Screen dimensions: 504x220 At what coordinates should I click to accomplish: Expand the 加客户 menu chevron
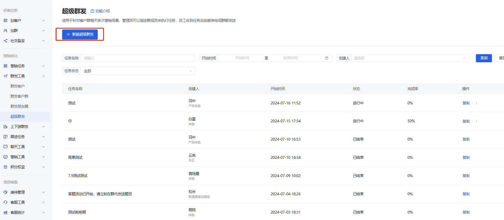[x=44, y=20]
